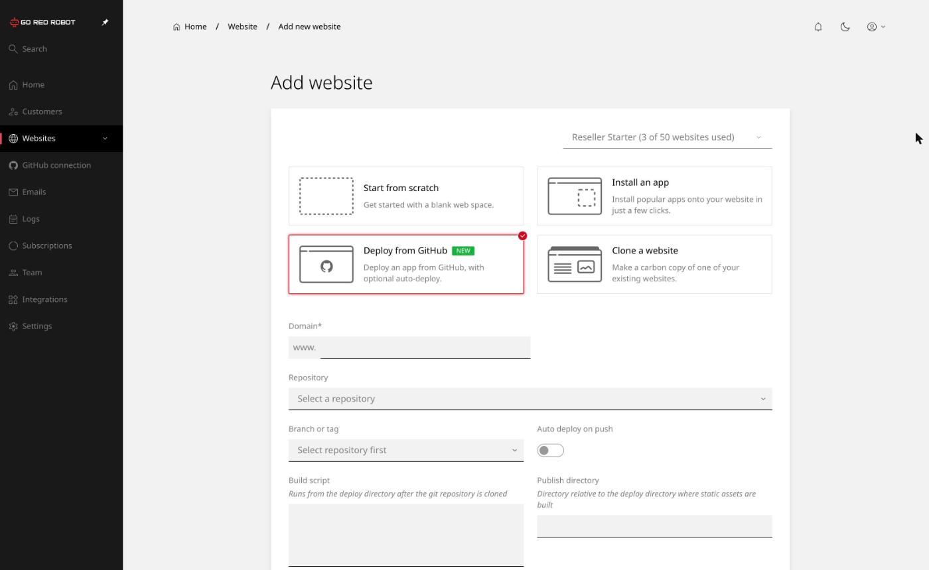Open the Branch or tag dropdown
929x570 pixels.
[x=406, y=450]
